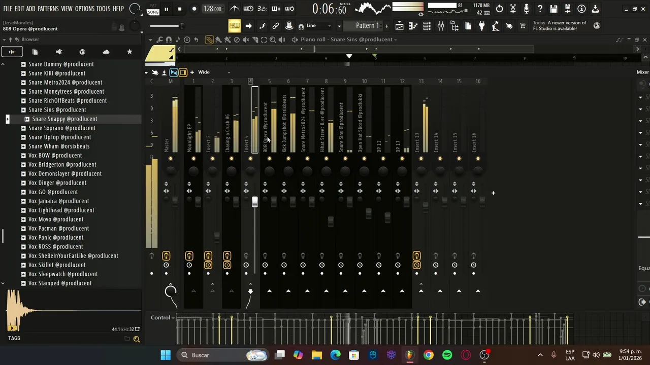Stop playback with the stop button

pos(179,9)
